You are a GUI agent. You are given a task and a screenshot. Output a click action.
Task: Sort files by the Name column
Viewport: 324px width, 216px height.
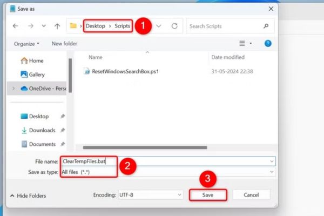coord(96,57)
